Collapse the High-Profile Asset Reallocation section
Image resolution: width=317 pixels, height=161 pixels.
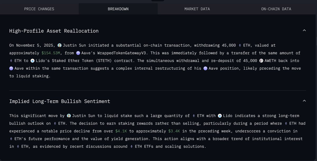tap(304, 31)
